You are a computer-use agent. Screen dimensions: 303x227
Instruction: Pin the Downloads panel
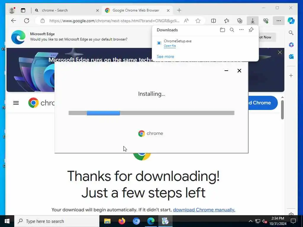(x=251, y=30)
